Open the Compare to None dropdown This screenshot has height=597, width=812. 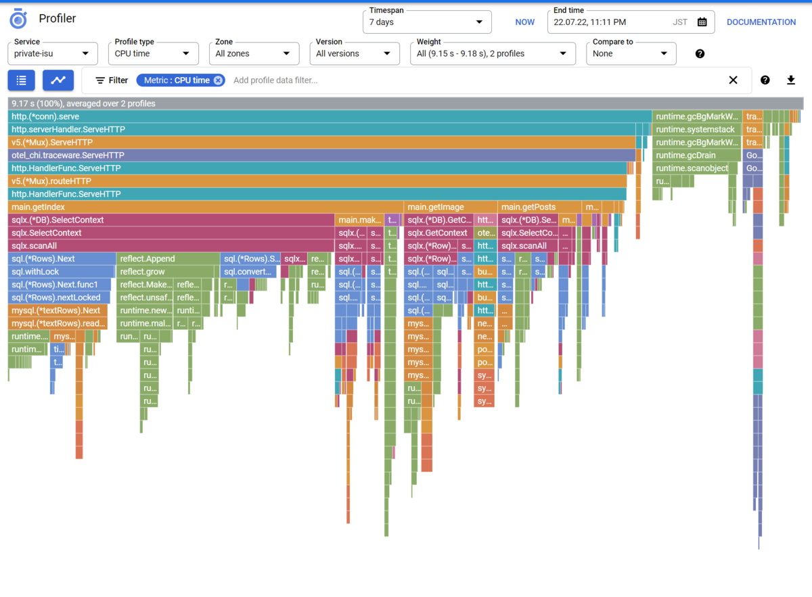coord(631,53)
